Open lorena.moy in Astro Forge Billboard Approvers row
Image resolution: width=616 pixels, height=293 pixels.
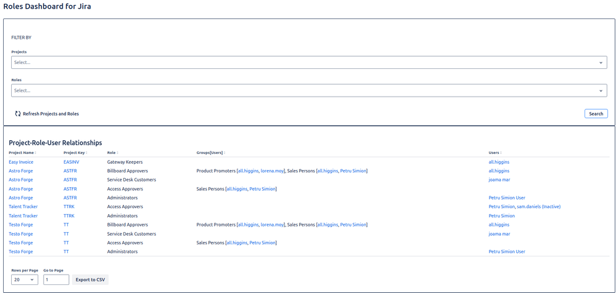pyautogui.click(x=273, y=171)
